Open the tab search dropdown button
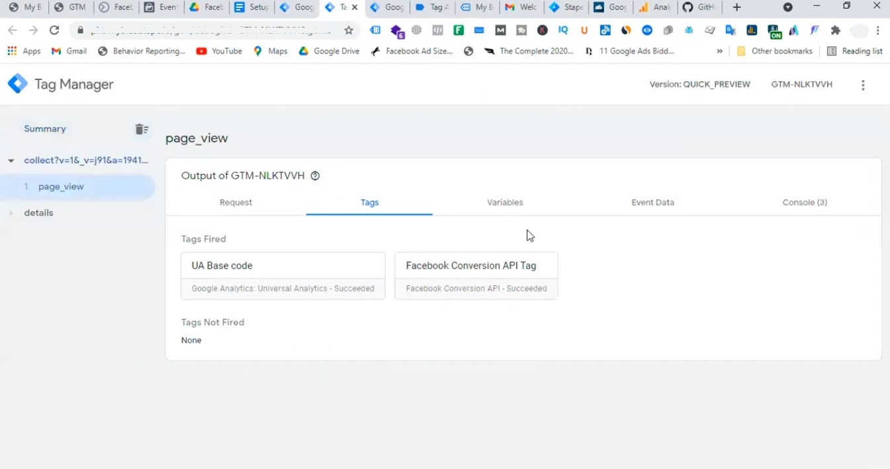 (x=787, y=7)
